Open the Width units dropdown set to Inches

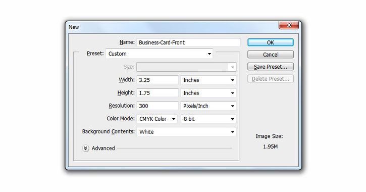[208, 80]
